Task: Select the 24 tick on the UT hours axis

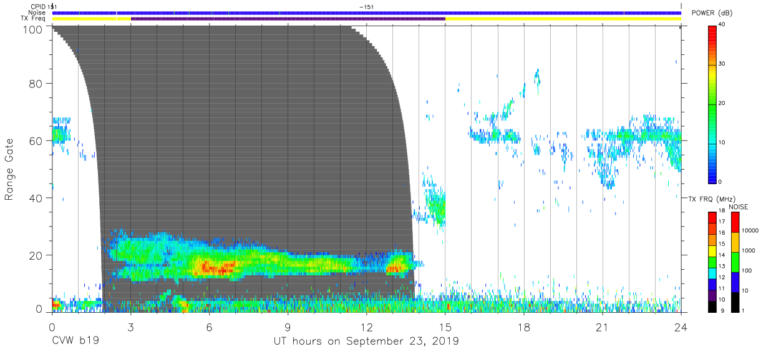Action: (x=681, y=327)
